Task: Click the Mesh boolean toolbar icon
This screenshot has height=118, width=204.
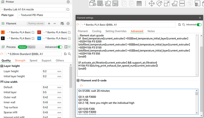Action: (x=190, y=3)
